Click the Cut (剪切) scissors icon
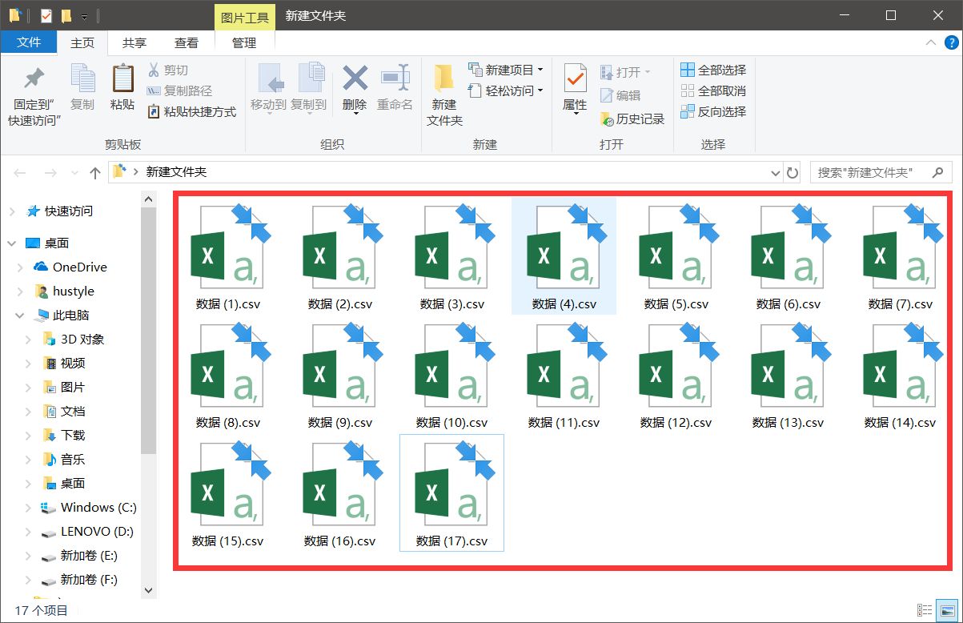Screen dimensions: 963x623 click(154, 70)
